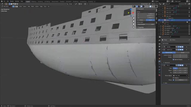Select Catmull-Clark subdivision type
This screenshot has height=107, width=191.
[169, 53]
